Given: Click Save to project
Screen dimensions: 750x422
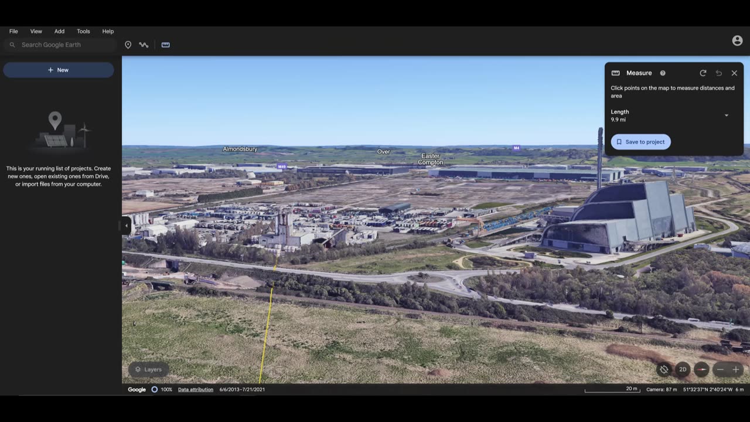Looking at the screenshot, I should coord(640,142).
